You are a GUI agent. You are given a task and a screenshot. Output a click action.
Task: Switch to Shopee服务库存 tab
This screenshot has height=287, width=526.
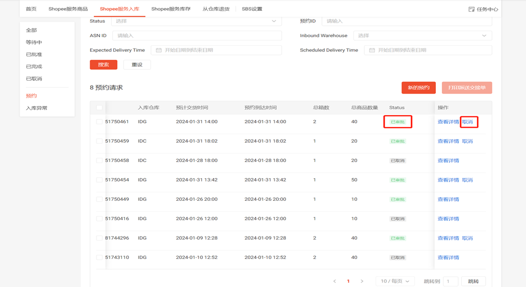pyautogui.click(x=170, y=9)
